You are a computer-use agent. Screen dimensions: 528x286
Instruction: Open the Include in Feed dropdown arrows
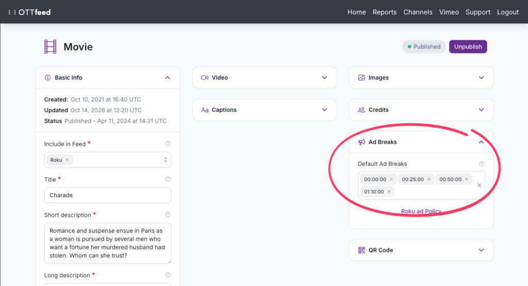coord(166,160)
